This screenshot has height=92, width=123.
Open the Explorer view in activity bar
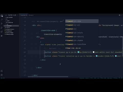point(2,16)
